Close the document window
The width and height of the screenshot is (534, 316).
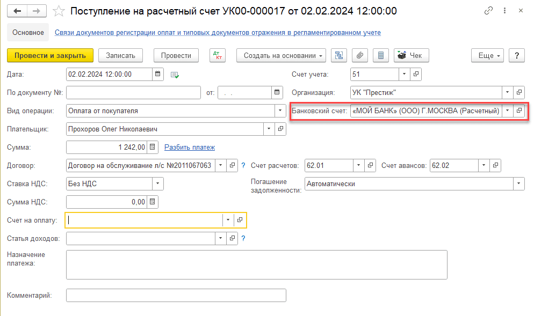[521, 11]
